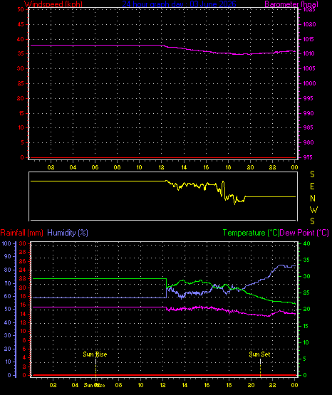
Task: Click the 14 hour label under bottom graph
Action: coord(185,385)
